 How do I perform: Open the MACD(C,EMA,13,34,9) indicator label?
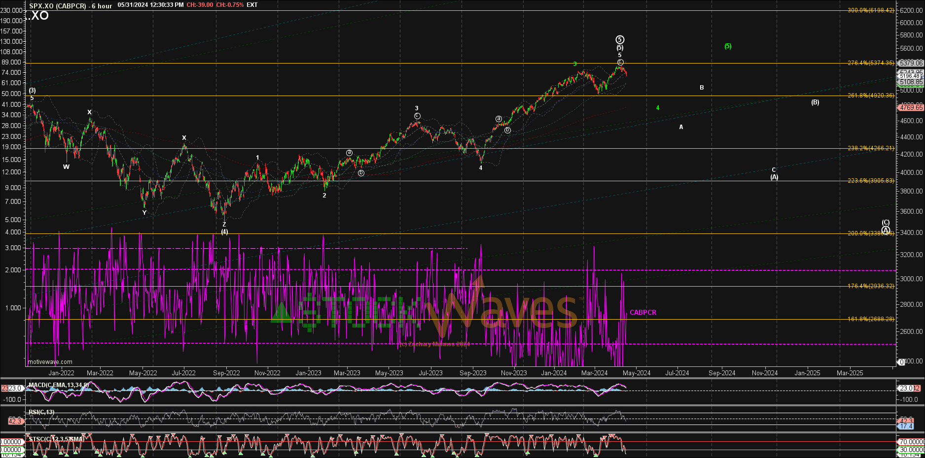59,385
